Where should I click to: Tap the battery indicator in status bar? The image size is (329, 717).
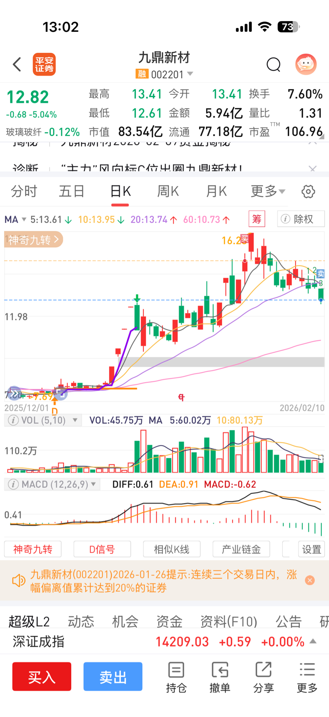point(289,27)
